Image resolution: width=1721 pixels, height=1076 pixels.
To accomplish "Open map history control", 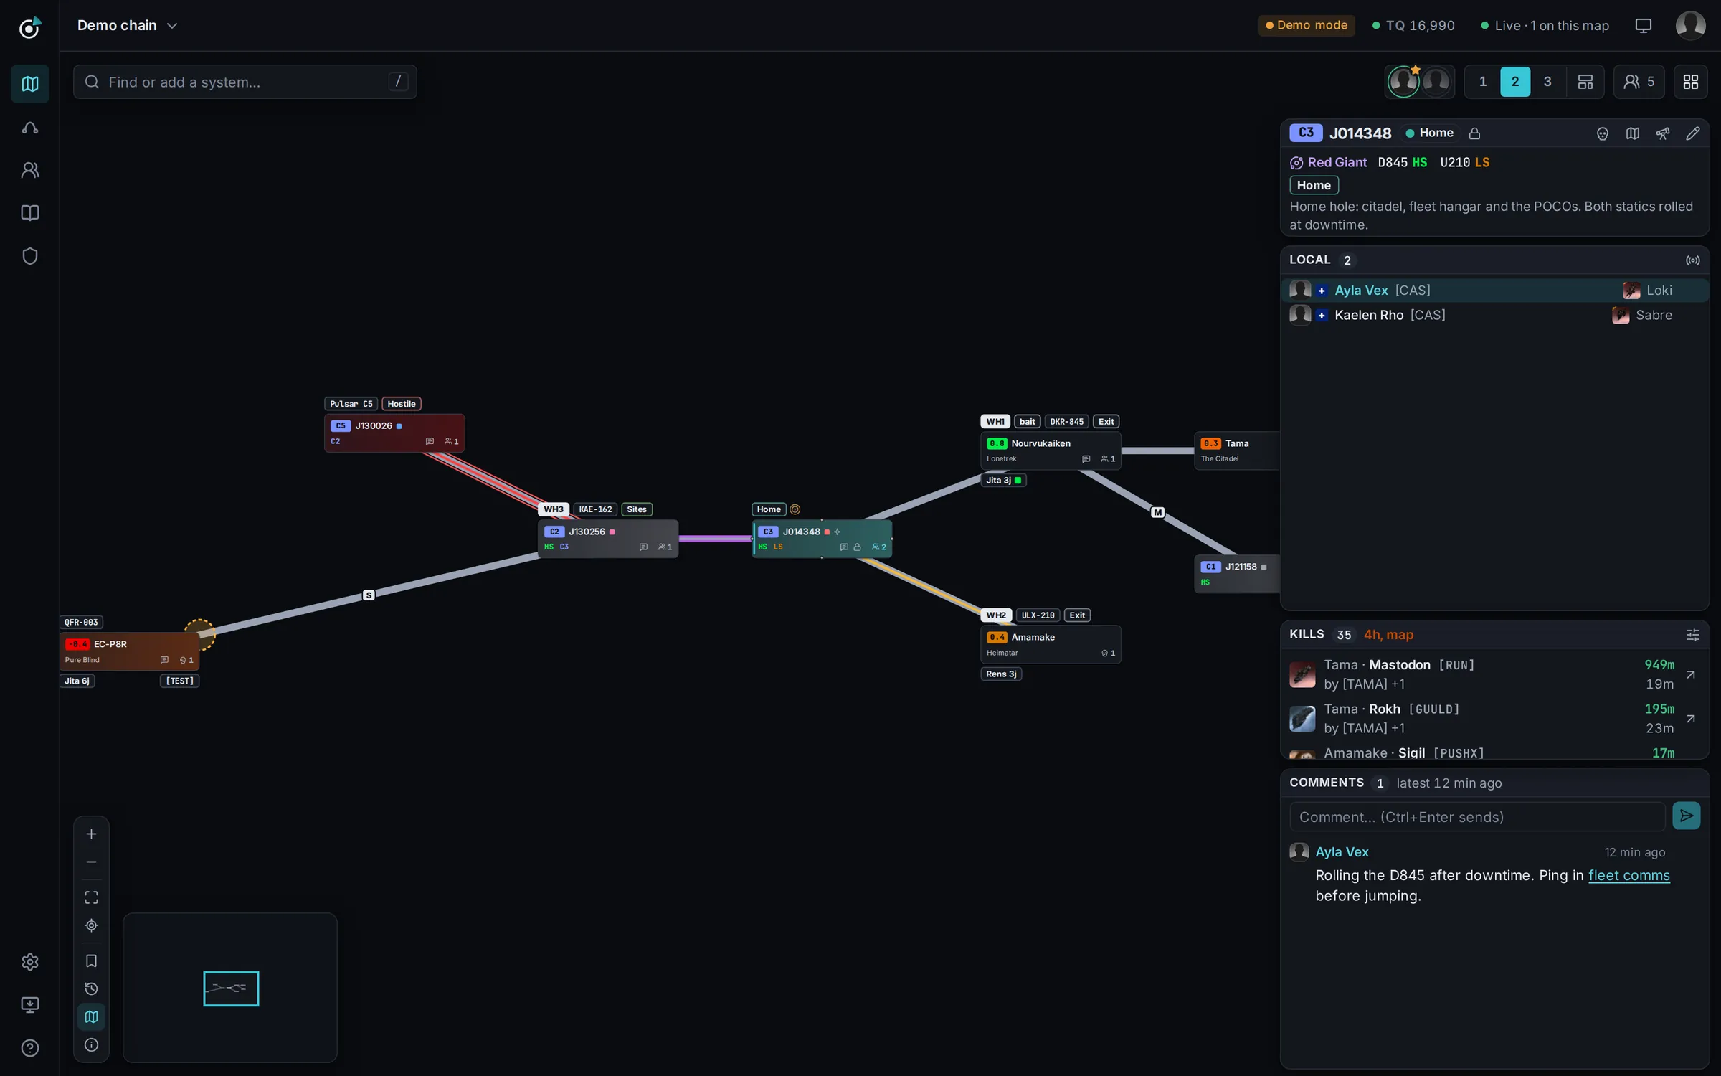I will coord(91,989).
